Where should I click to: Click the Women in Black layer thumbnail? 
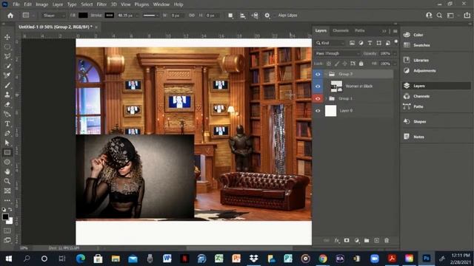(x=336, y=86)
